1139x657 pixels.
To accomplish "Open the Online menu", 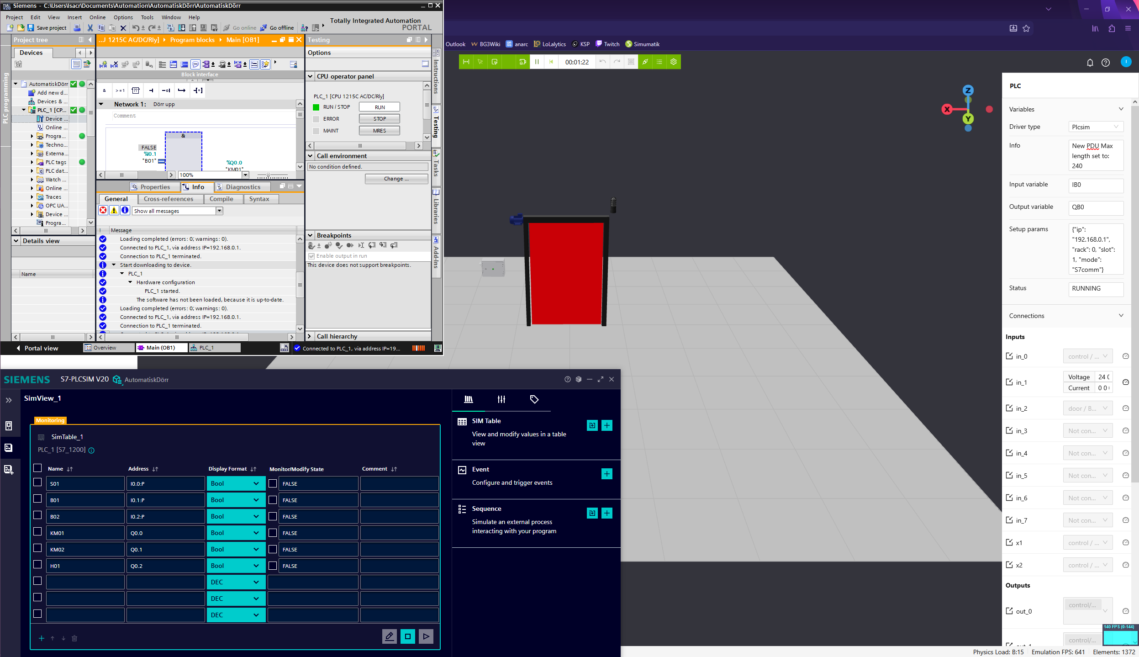I will point(97,17).
